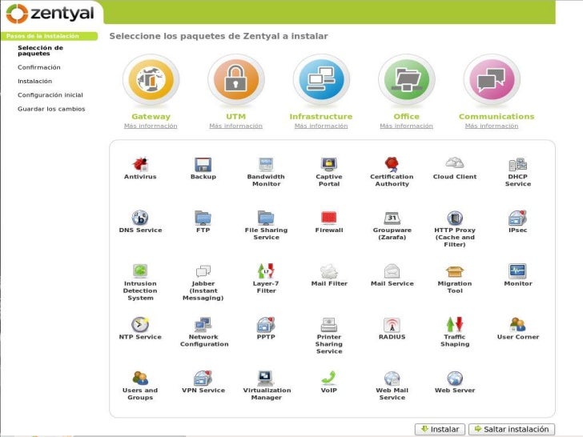Select the Cloud Client package
This screenshot has width=583, height=437.
(x=455, y=168)
